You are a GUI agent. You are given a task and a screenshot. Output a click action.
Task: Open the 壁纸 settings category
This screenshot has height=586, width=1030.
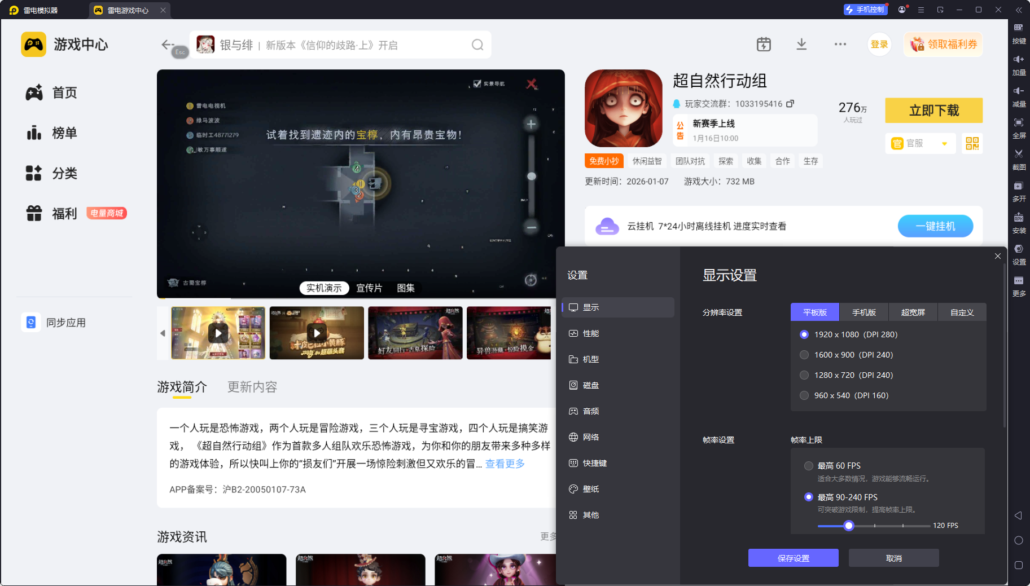[618, 489]
